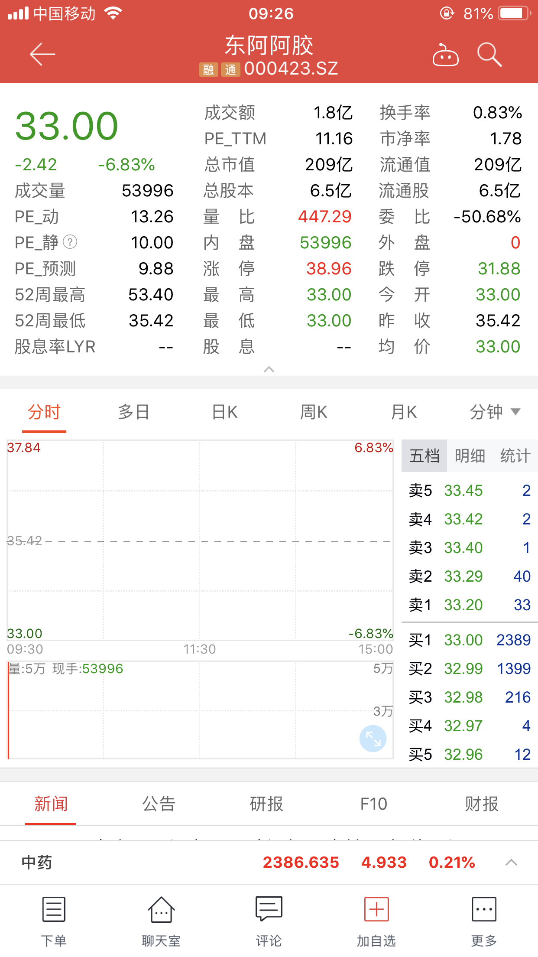
Task: Tap the large 33.00 current price
Action: coord(67,126)
